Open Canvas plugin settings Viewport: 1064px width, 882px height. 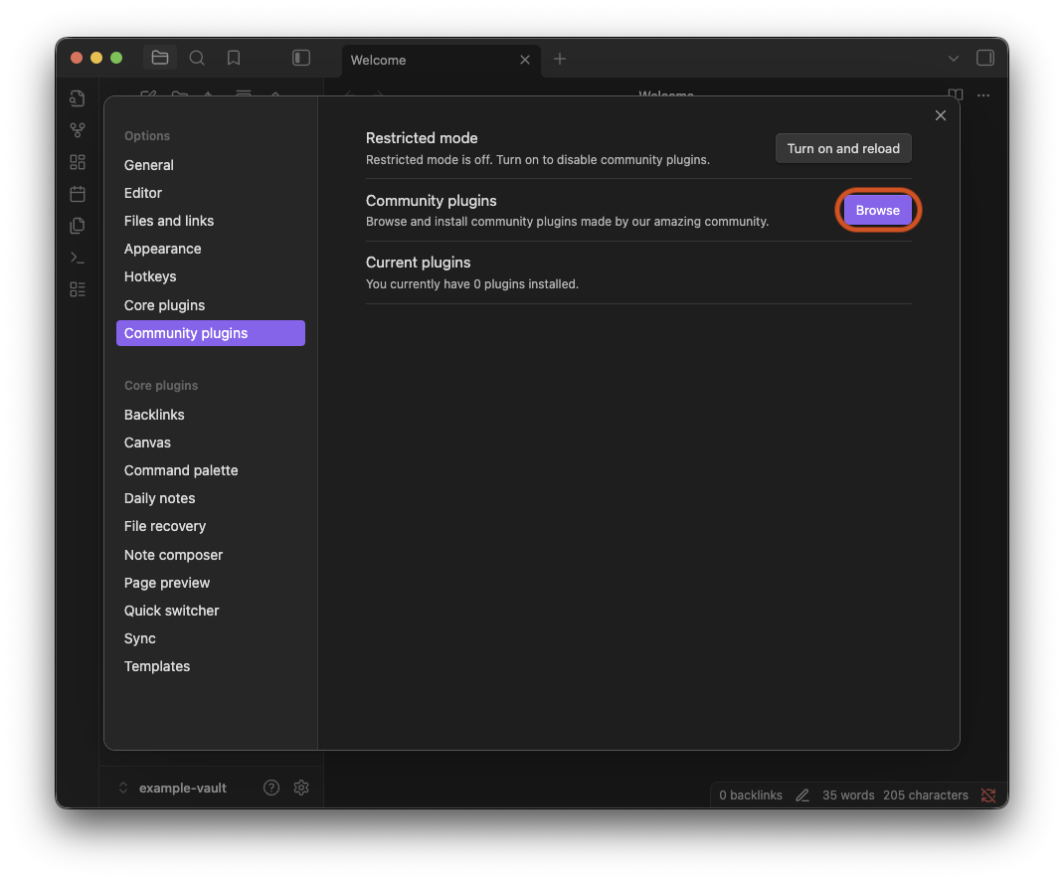(x=211, y=442)
